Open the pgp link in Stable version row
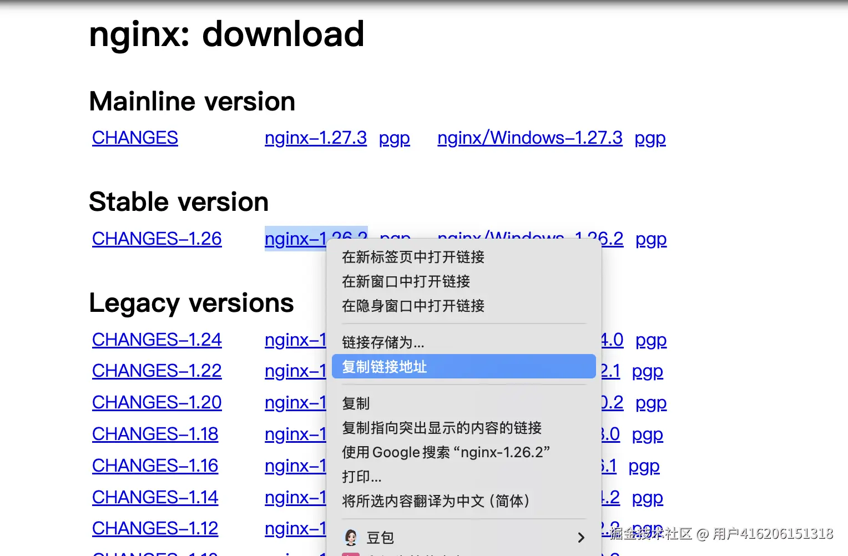 [x=651, y=240]
